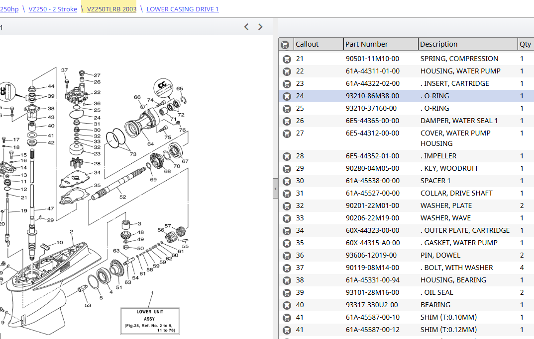Add callout 22 water pump housing to cart
This screenshot has height=339, width=534.
pos(287,71)
